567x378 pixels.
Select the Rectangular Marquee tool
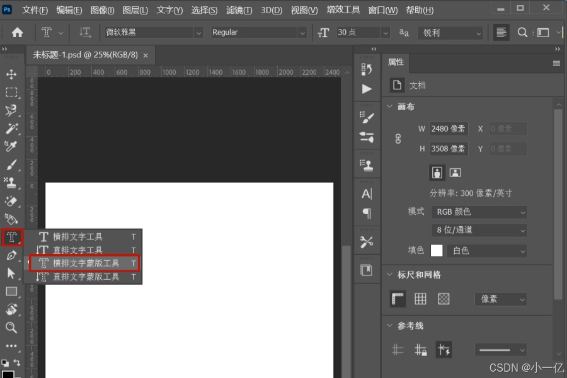point(11,92)
